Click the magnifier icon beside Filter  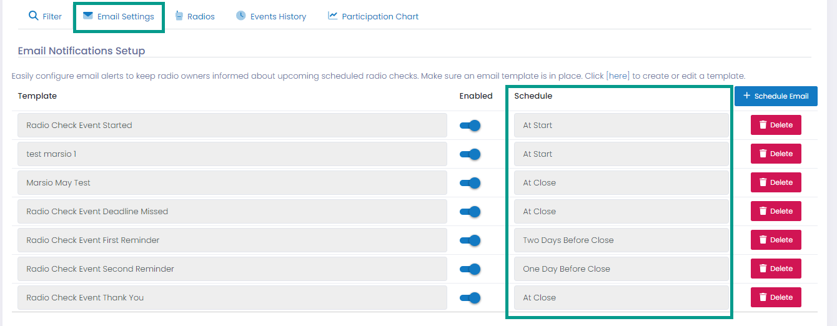[34, 16]
